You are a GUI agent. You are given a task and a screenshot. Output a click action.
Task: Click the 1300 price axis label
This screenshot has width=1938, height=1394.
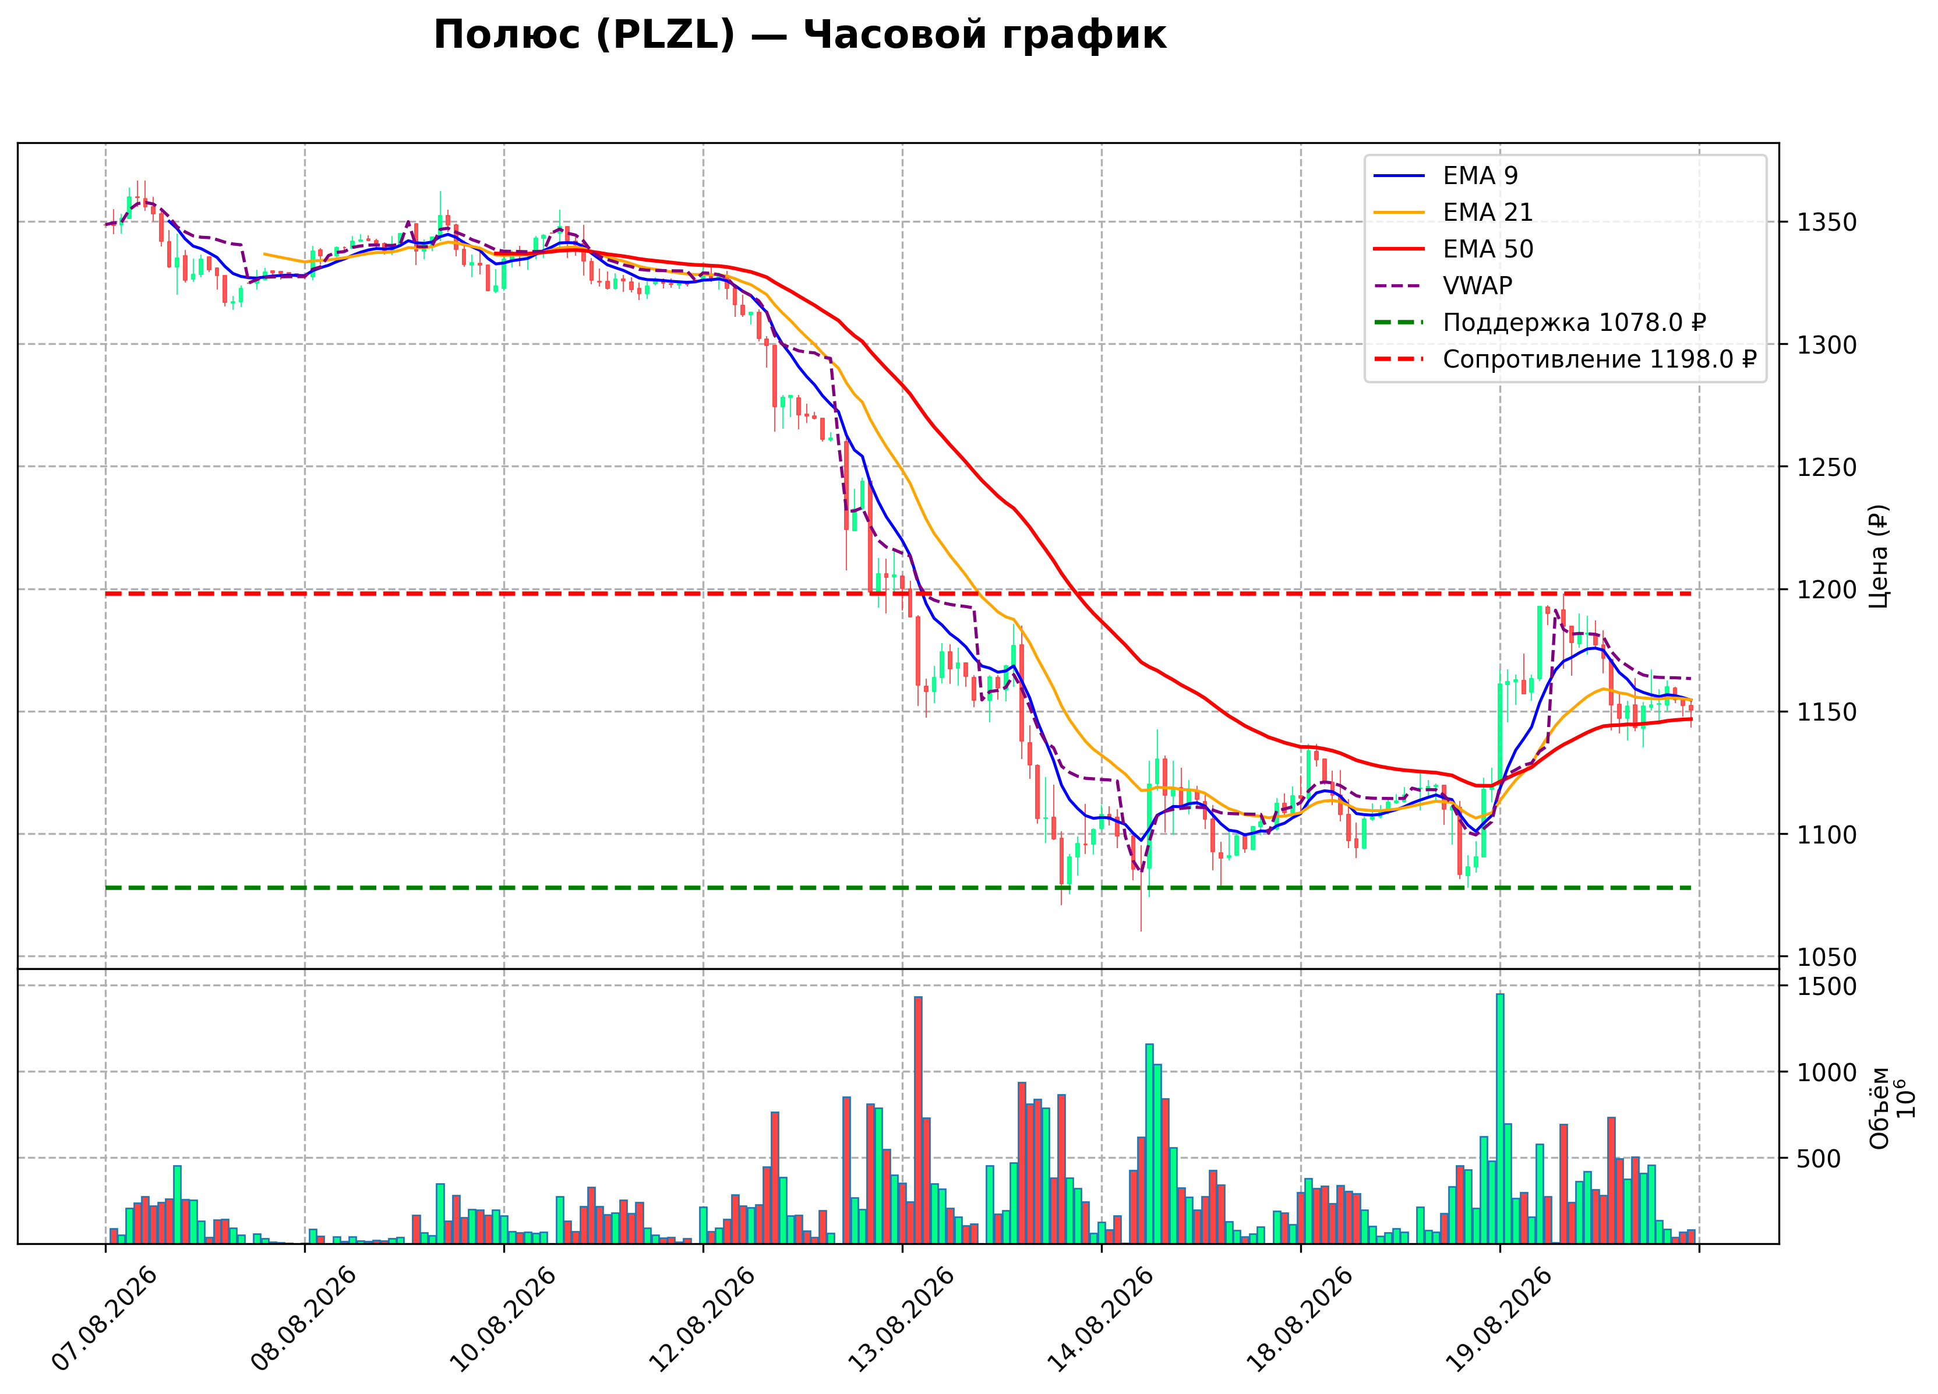pyautogui.click(x=1827, y=344)
